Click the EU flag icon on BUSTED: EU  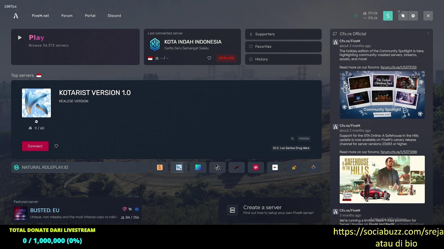[x=137, y=209]
